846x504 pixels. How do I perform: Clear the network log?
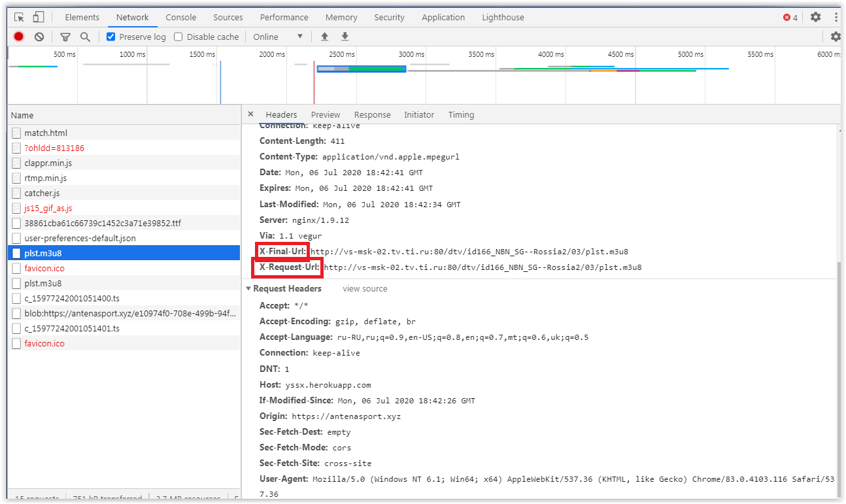39,37
